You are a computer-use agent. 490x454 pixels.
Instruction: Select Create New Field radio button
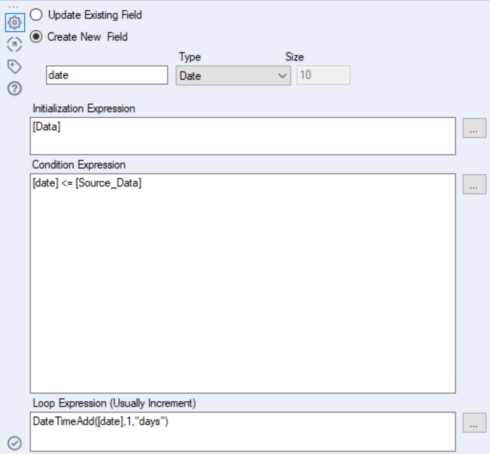(36, 37)
